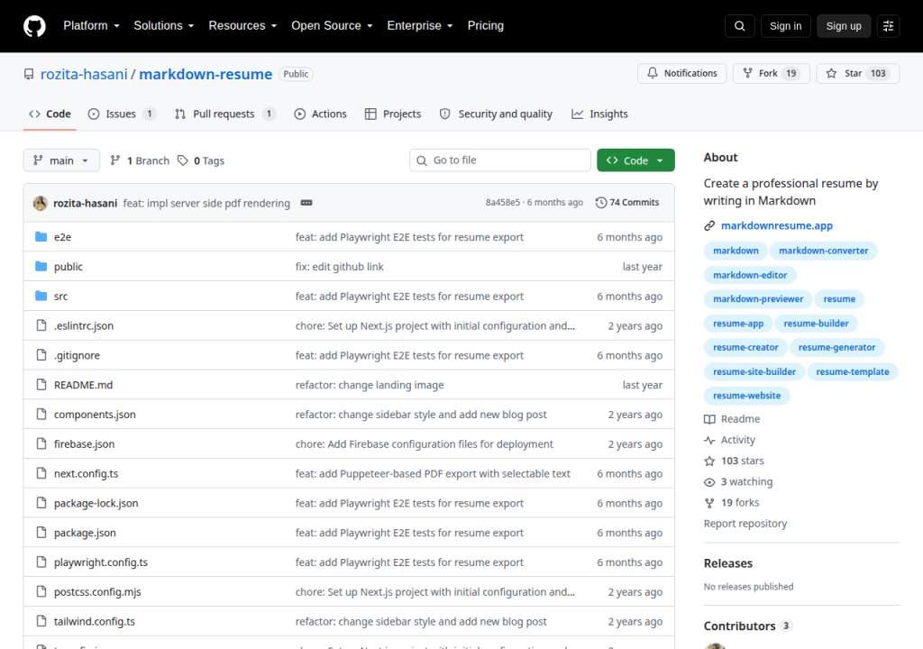Click the eye icon beside 3 watching
This screenshot has width=923, height=649.
click(709, 481)
